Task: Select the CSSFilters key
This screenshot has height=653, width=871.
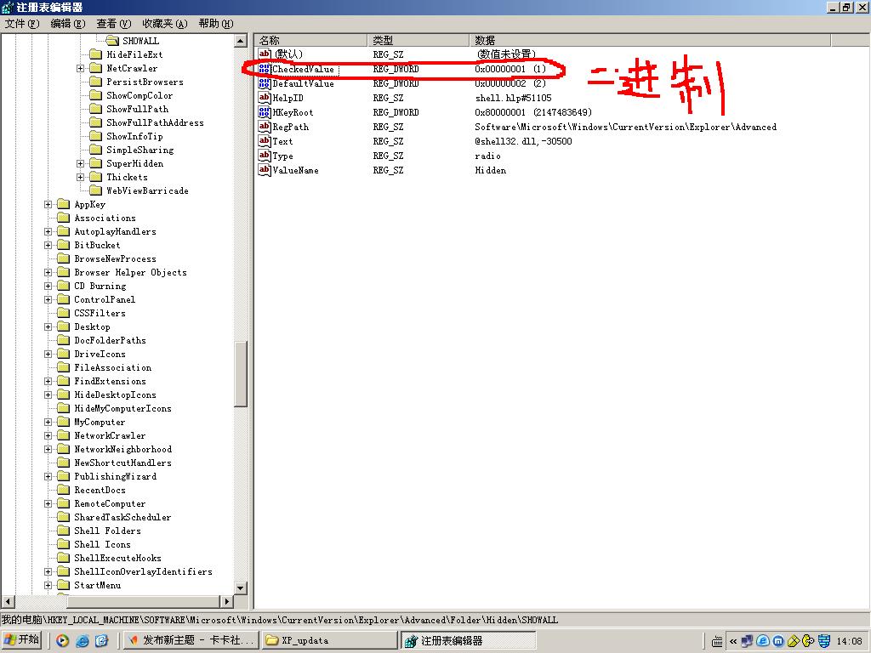Action: click(100, 313)
